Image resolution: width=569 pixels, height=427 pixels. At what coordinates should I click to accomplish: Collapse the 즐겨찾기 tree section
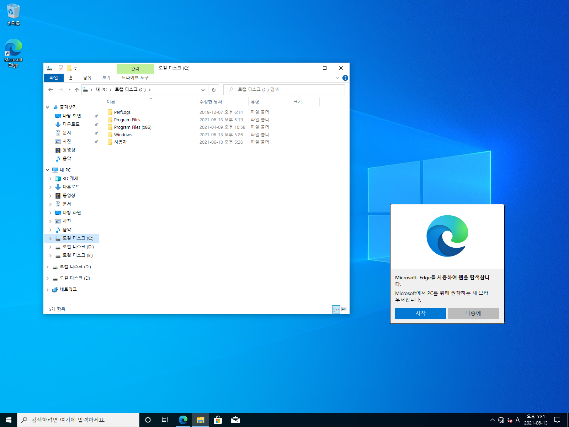pos(48,107)
